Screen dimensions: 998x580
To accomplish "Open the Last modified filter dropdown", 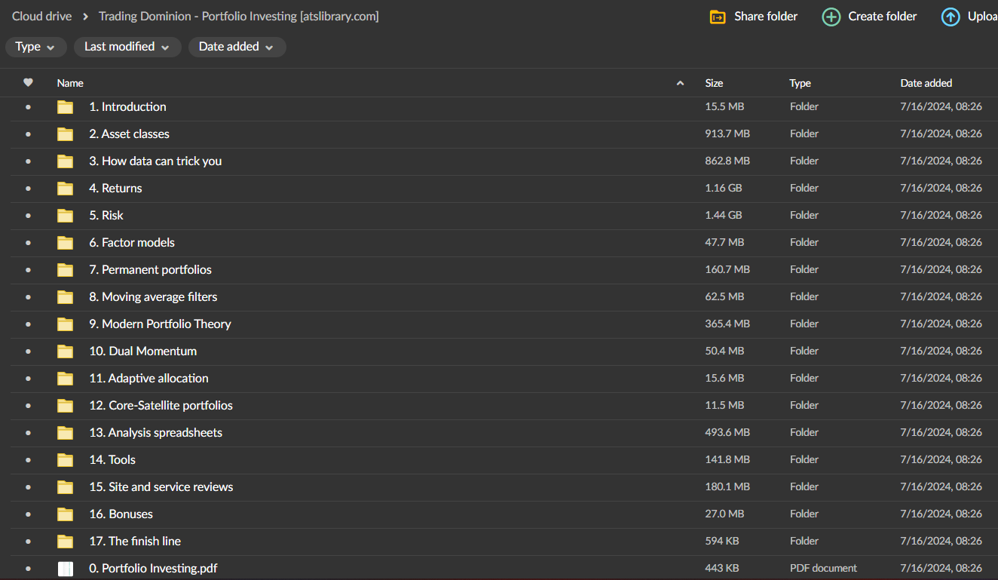I will (x=127, y=47).
